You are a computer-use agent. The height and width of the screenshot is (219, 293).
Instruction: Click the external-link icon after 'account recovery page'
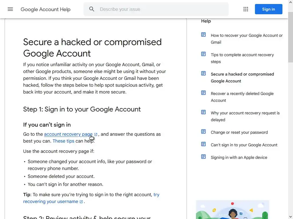click(96, 134)
